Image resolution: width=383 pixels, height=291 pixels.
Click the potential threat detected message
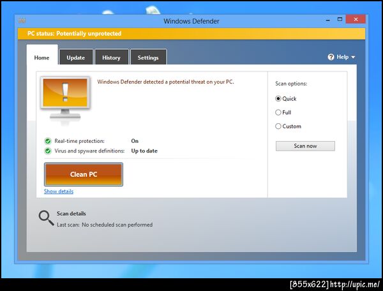tap(165, 82)
